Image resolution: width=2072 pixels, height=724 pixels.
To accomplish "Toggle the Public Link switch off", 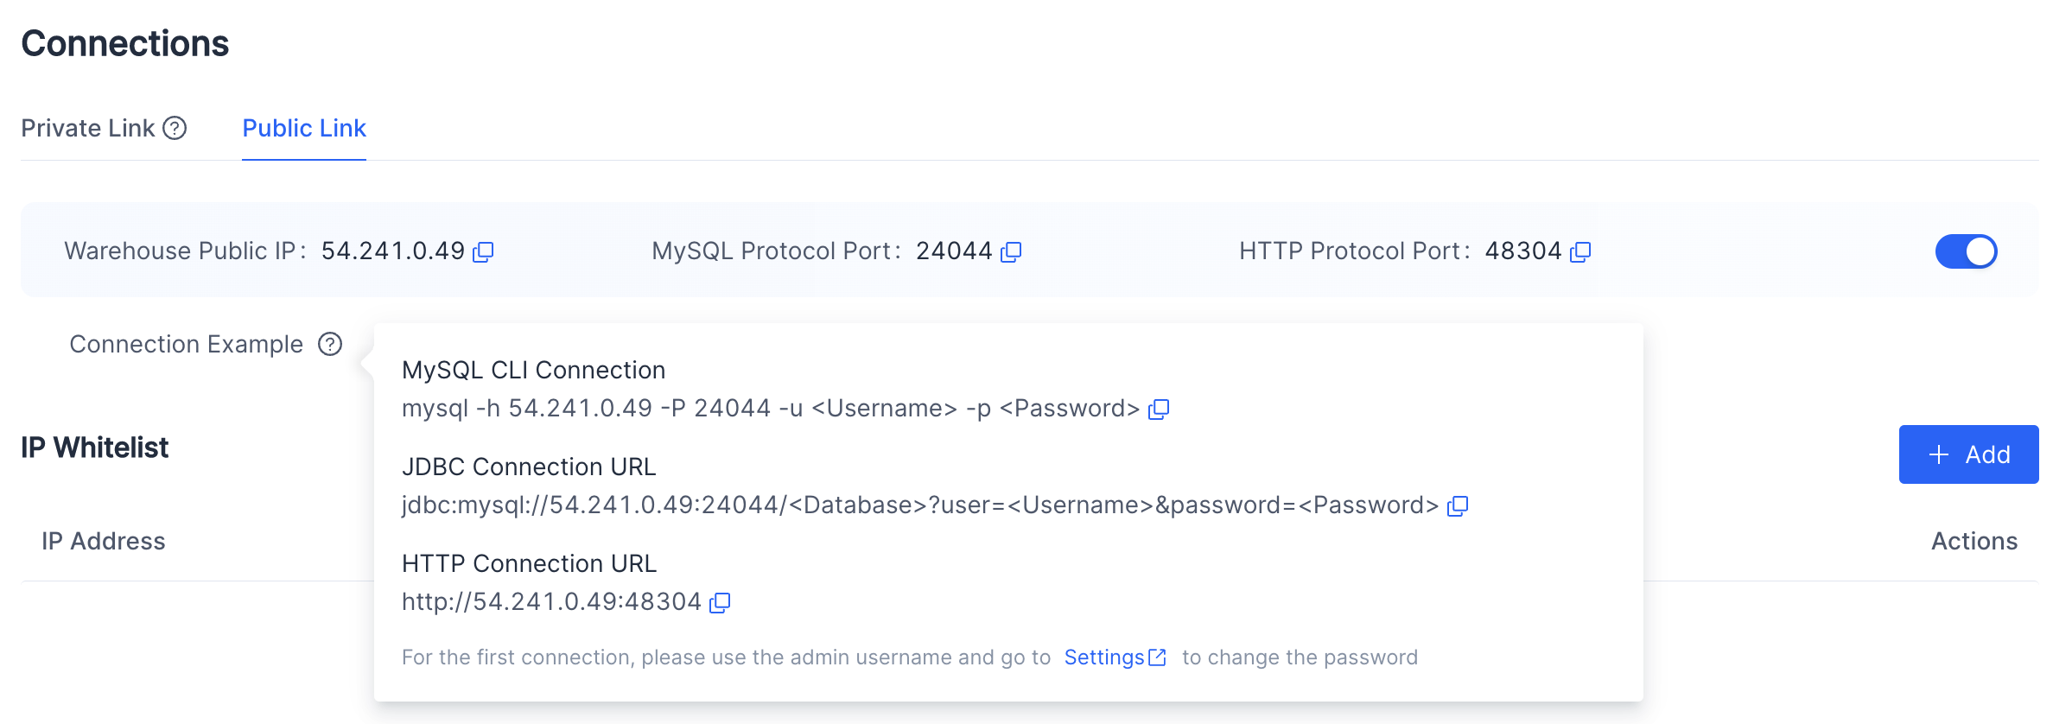I will pos(1966,251).
